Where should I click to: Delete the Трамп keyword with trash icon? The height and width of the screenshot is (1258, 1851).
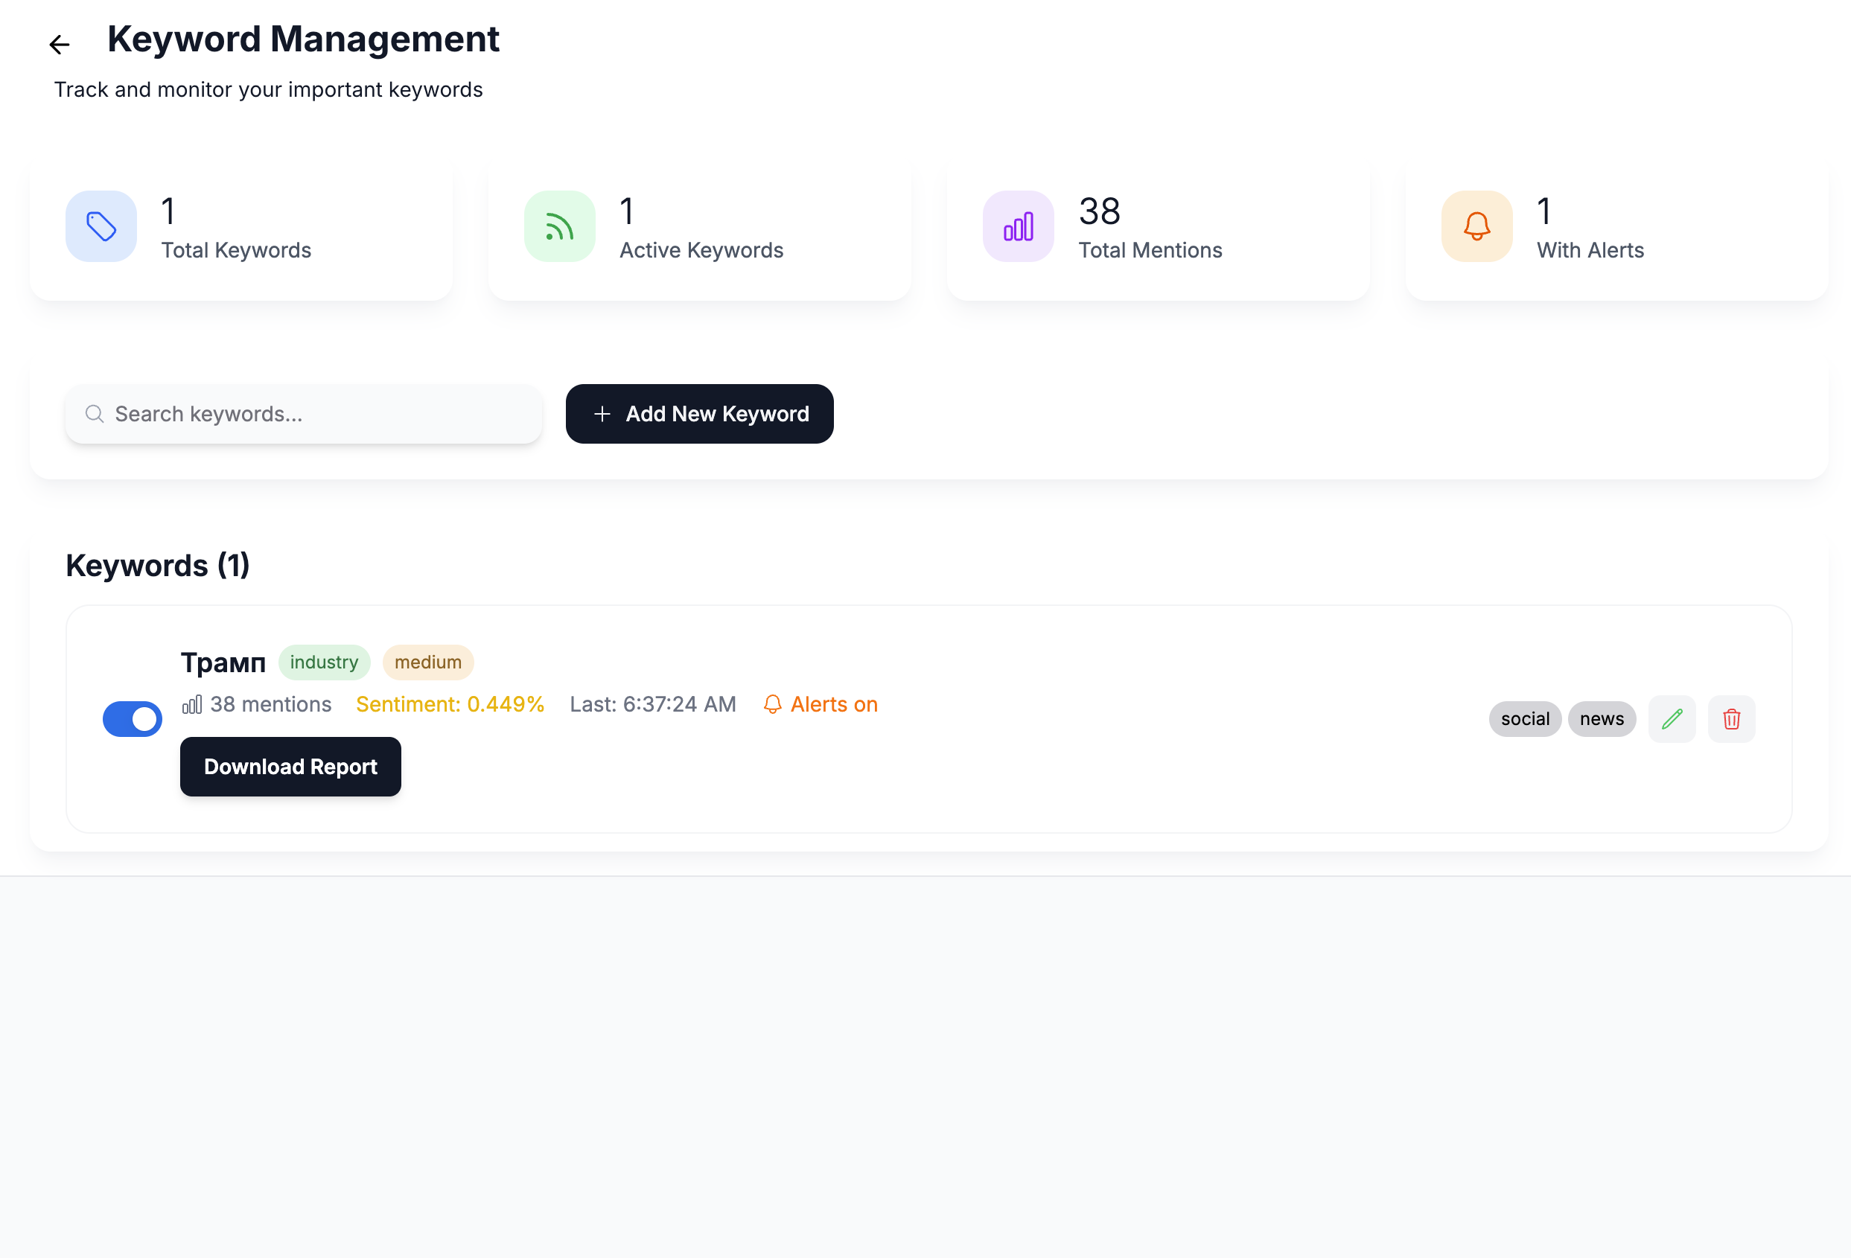pyautogui.click(x=1730, y=719)
